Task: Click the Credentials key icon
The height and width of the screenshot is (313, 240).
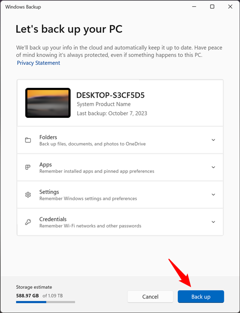Action: click(x=28, y=222)
